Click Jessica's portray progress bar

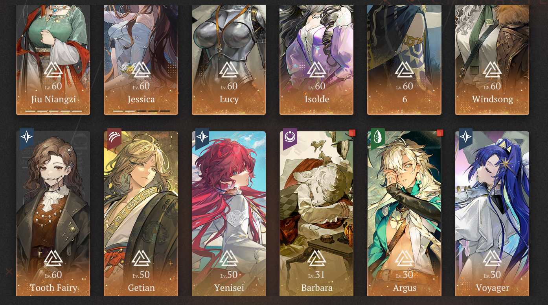click(x=141, y=111)
